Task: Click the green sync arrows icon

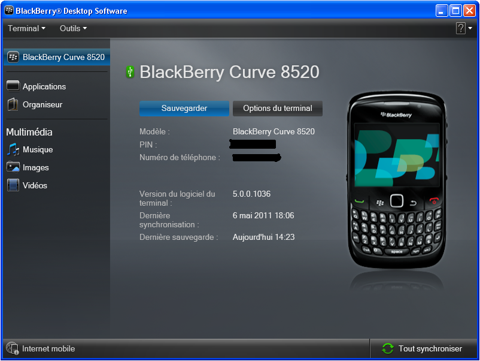Action: tap(388, 348)
